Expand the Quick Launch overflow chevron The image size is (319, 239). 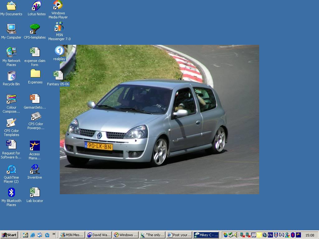(x=54, y=234)
